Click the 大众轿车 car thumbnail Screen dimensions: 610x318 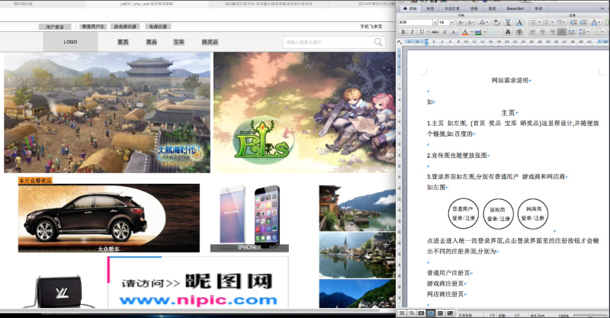(x=109, y=218)
